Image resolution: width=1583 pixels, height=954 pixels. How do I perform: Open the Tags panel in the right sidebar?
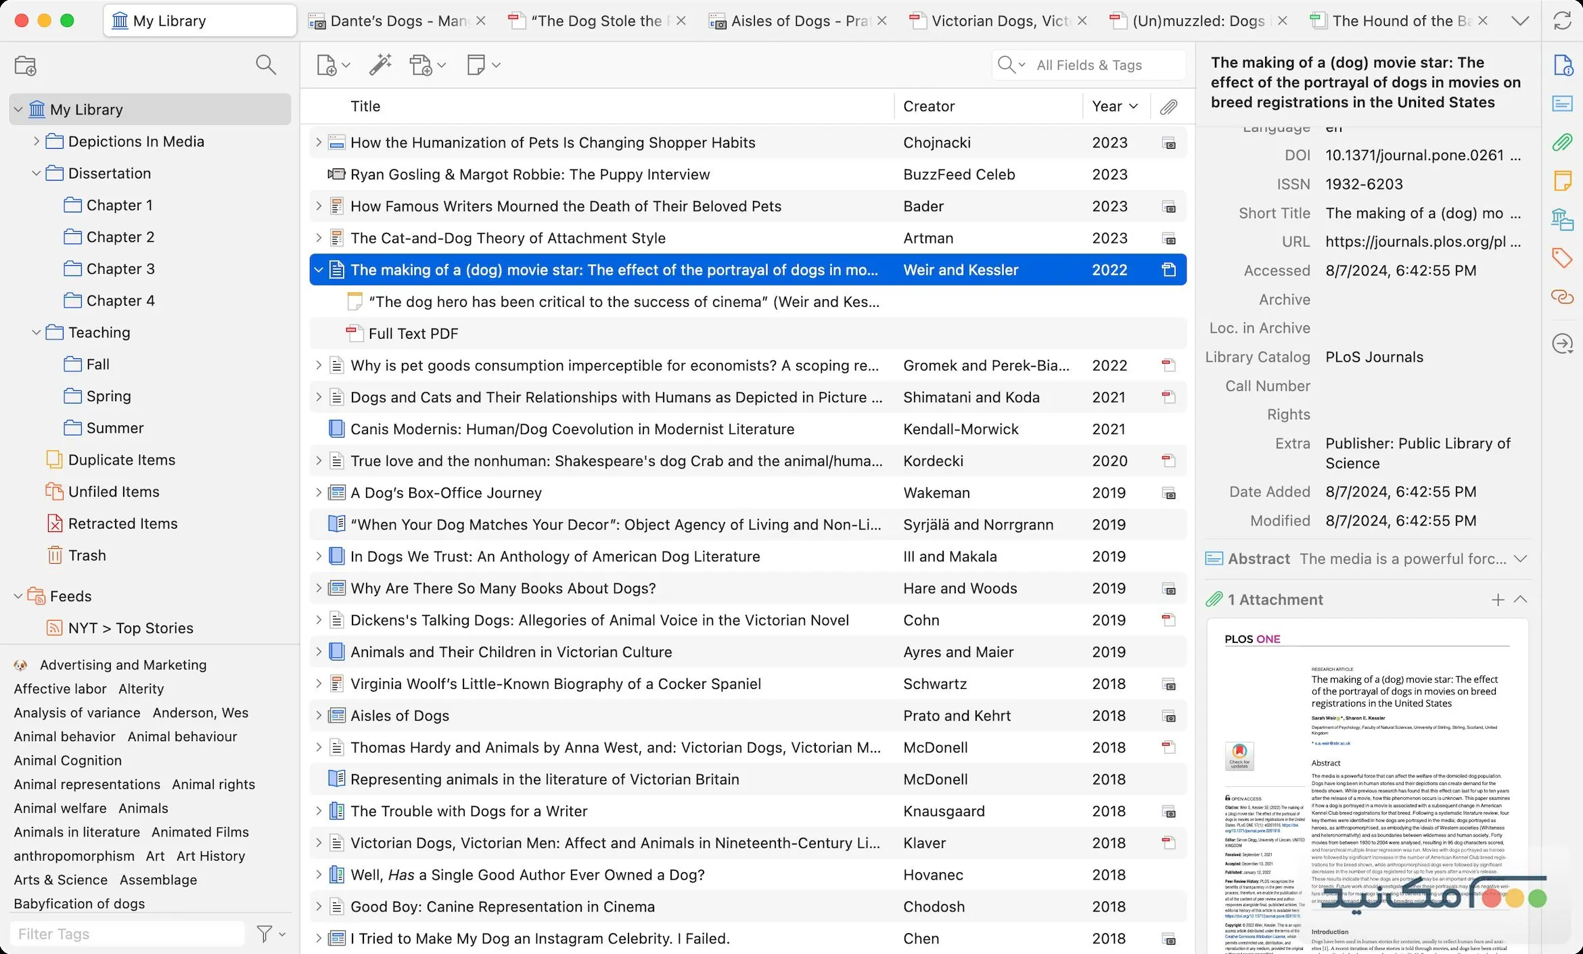click(1563, 258)
